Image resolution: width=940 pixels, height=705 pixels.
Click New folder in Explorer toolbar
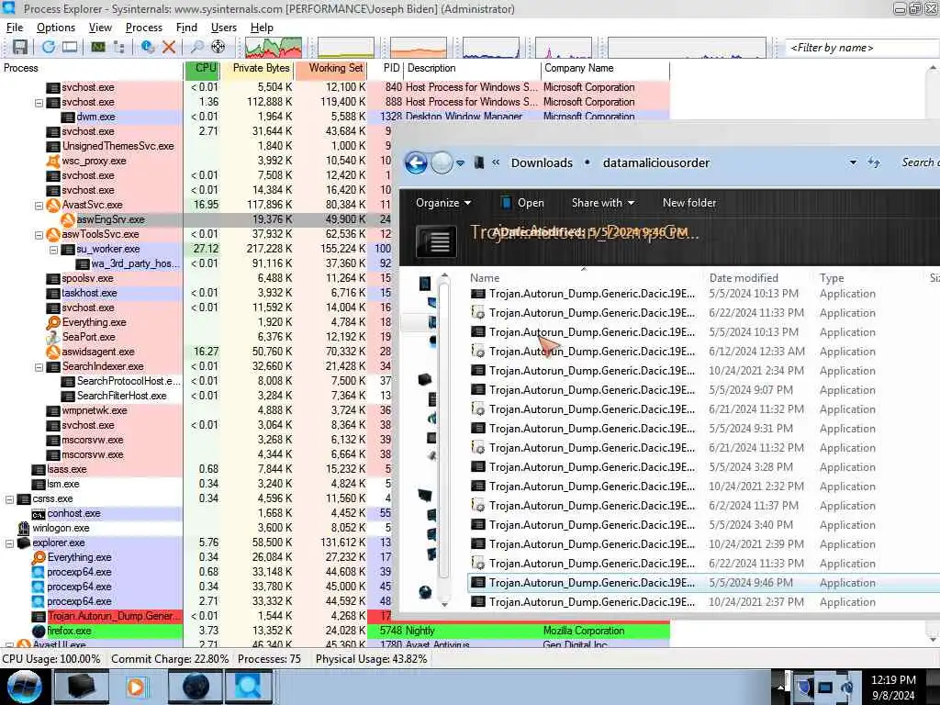688,203
